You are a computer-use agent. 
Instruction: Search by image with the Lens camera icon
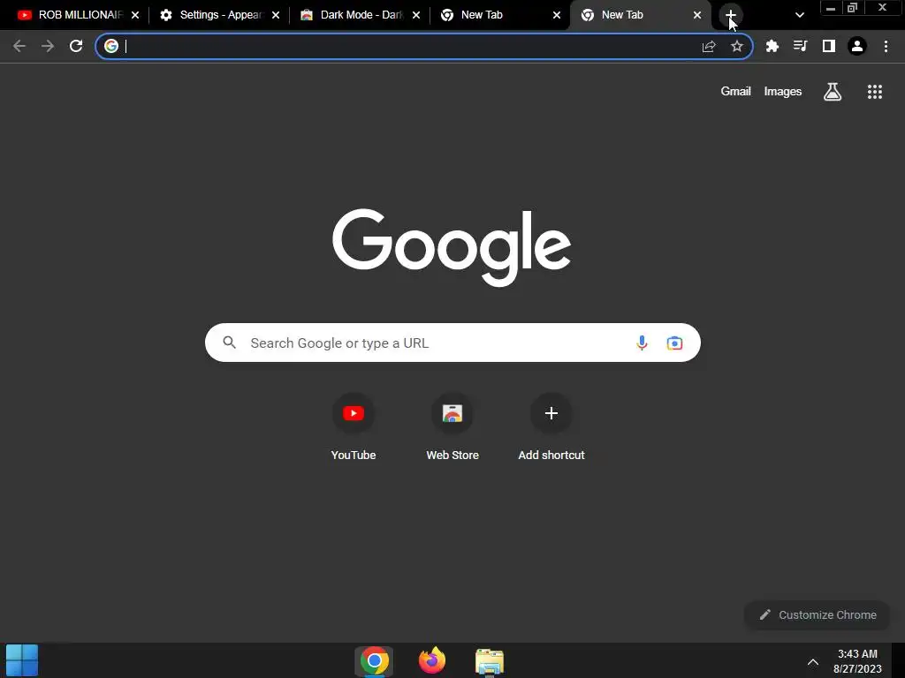point(674,343)
